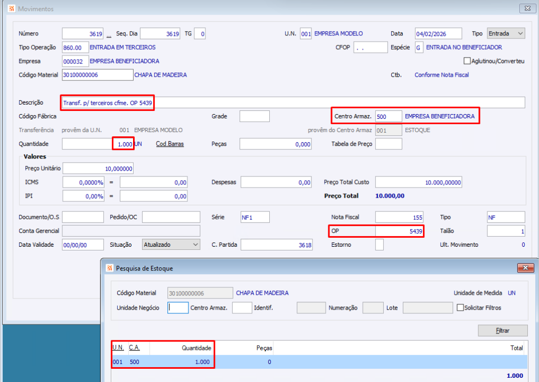Image resolution: width=539 pixels, height=382 pixels.
Task: Click the Seq. Dia field
Action: click(160, 34)
